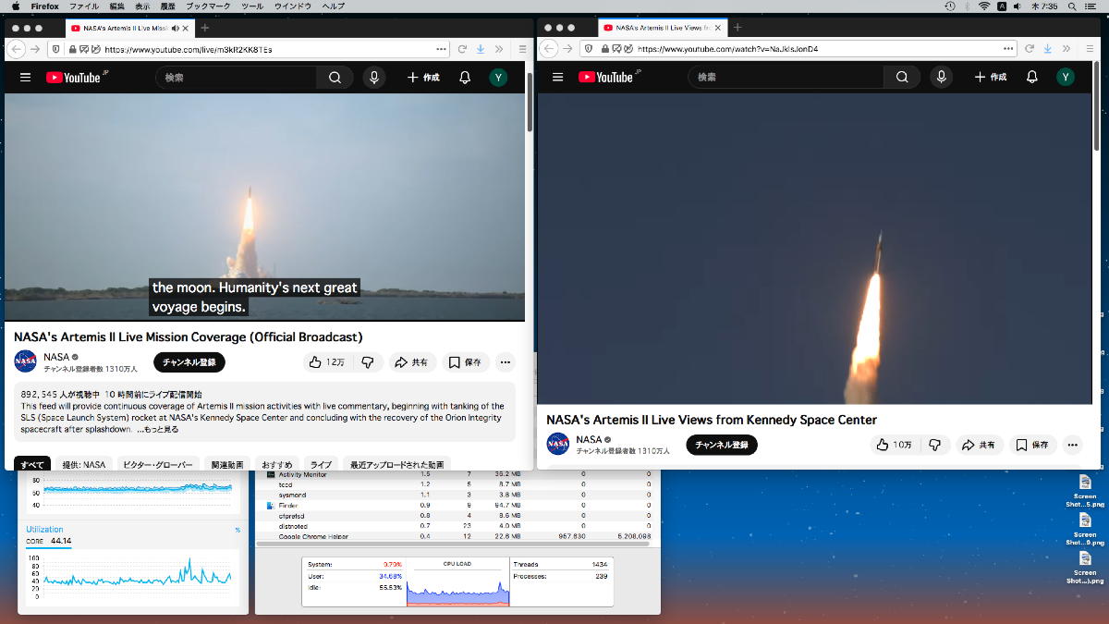This screenshot has width=1109, height=624.
Task: Open the YouTube guide menu in right window
Action: click(557, 78)
